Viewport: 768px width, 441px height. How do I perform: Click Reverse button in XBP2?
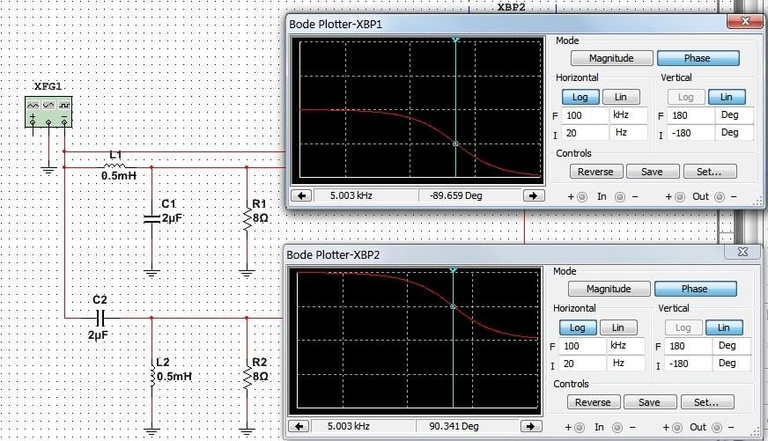pyautogui.click(x=594, y=402)
